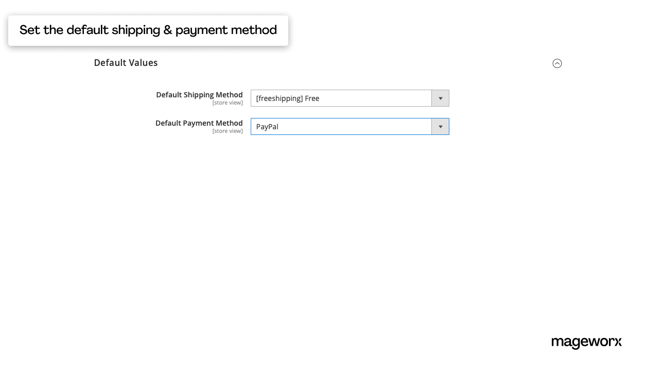Click the Default Values section heading
This screenshot has height=375, width=663.
click(x=126, y=63)
